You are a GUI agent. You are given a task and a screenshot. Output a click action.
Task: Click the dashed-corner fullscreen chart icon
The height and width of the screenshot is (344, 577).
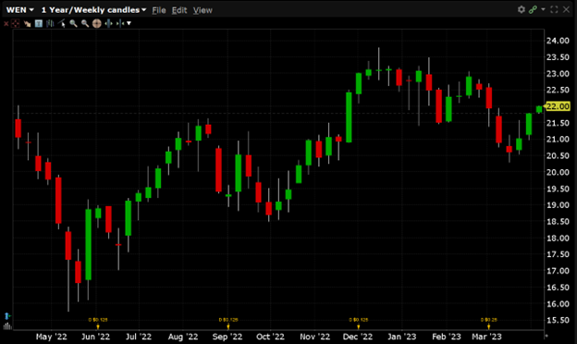(554, 9)
